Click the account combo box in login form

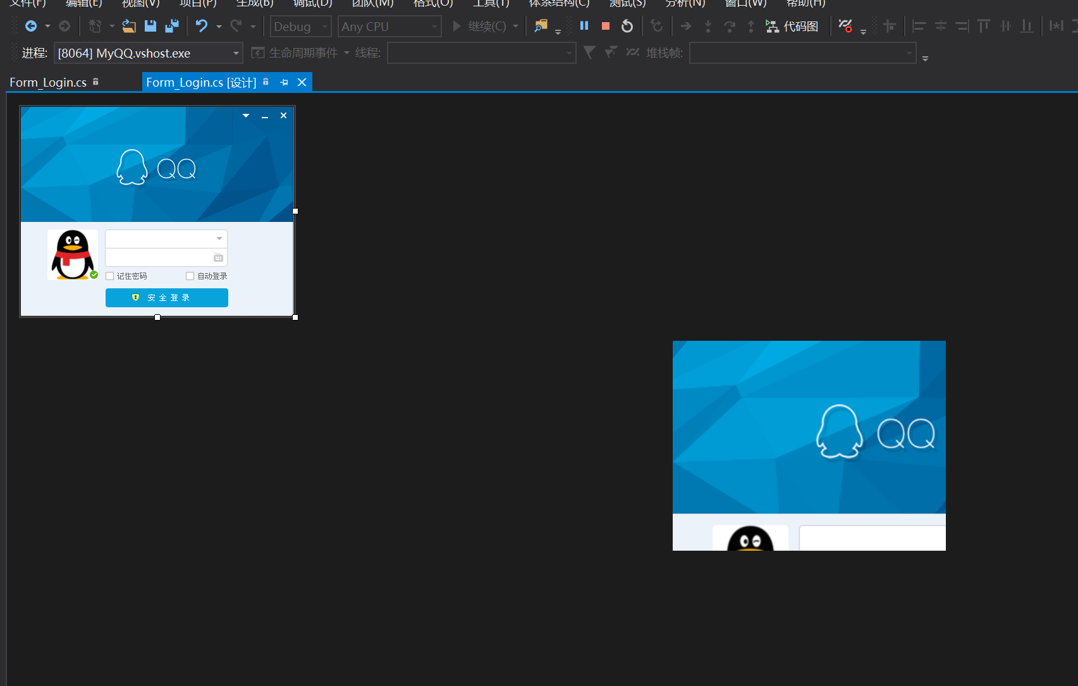click(x=166, y=238)
